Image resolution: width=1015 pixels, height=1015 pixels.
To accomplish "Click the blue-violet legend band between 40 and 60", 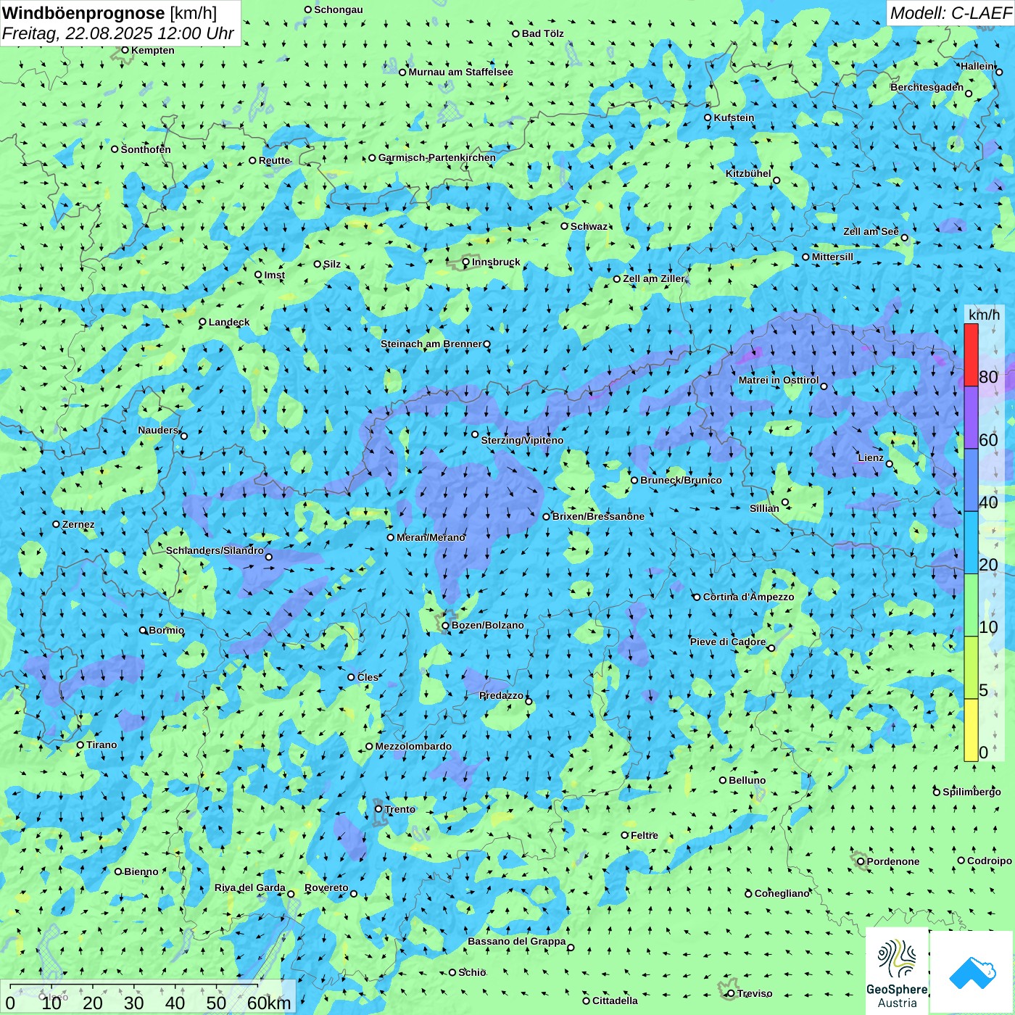I will tap(971, 480).
